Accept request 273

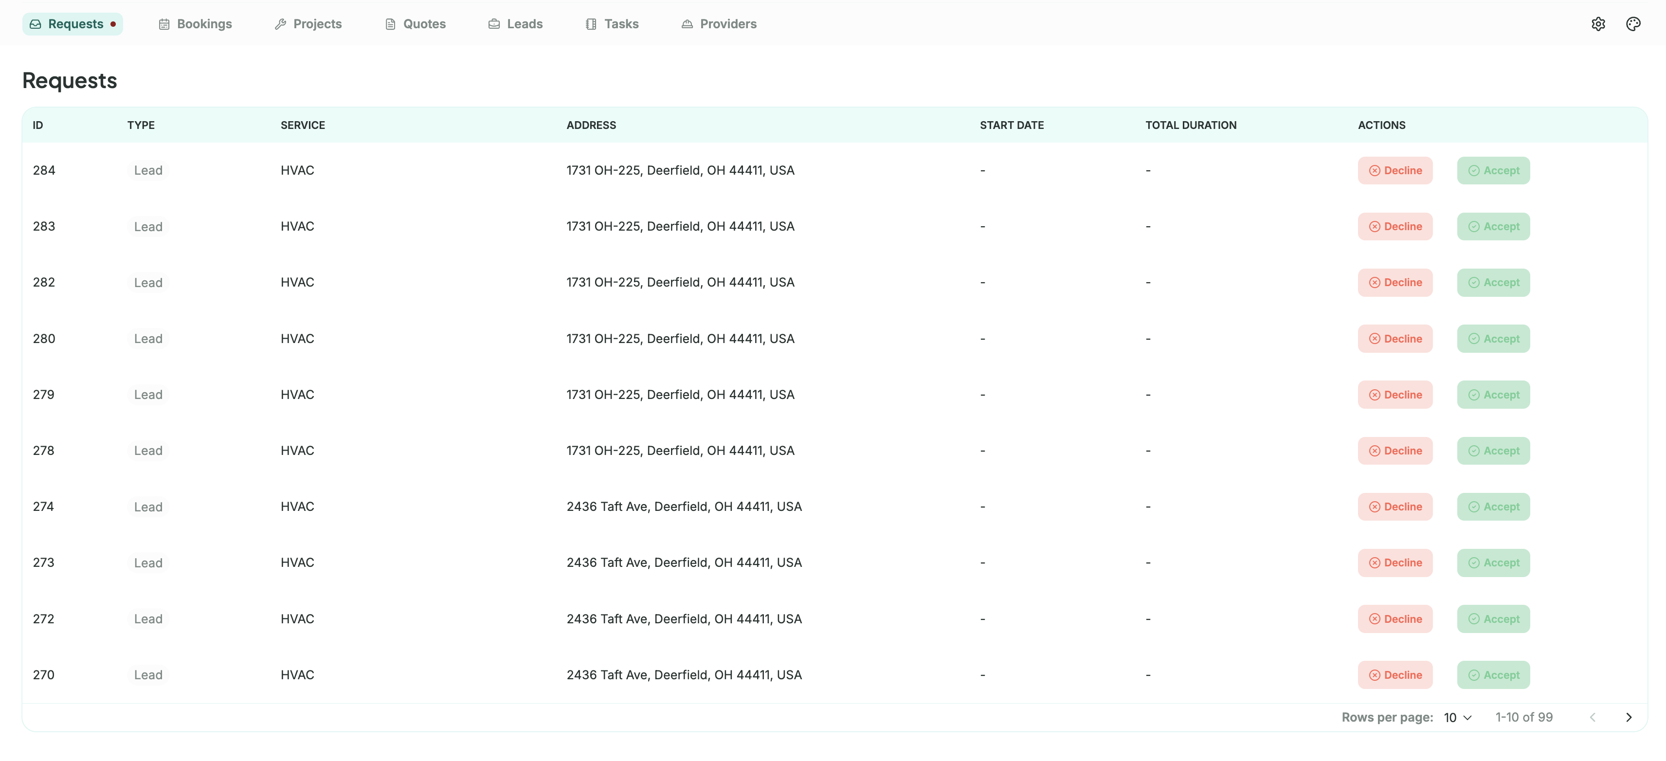(1493, 562)
